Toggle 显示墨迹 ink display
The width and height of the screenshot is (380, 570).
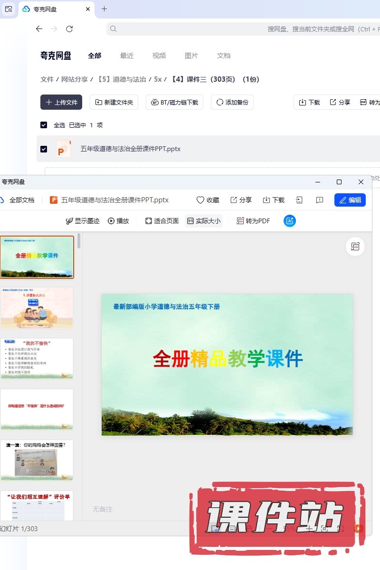[83, 221]
